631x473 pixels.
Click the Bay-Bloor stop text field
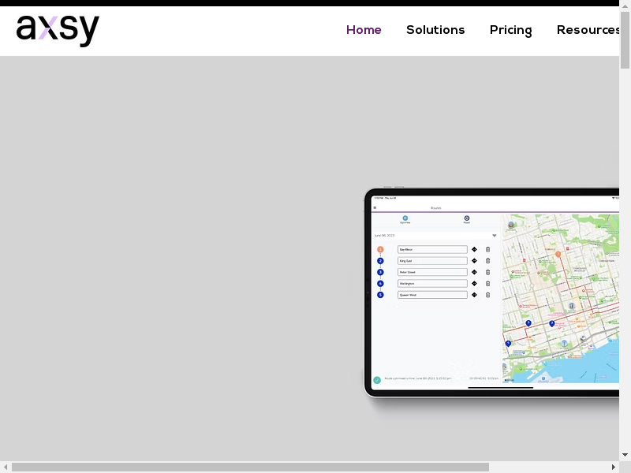[x=432, y=249]
